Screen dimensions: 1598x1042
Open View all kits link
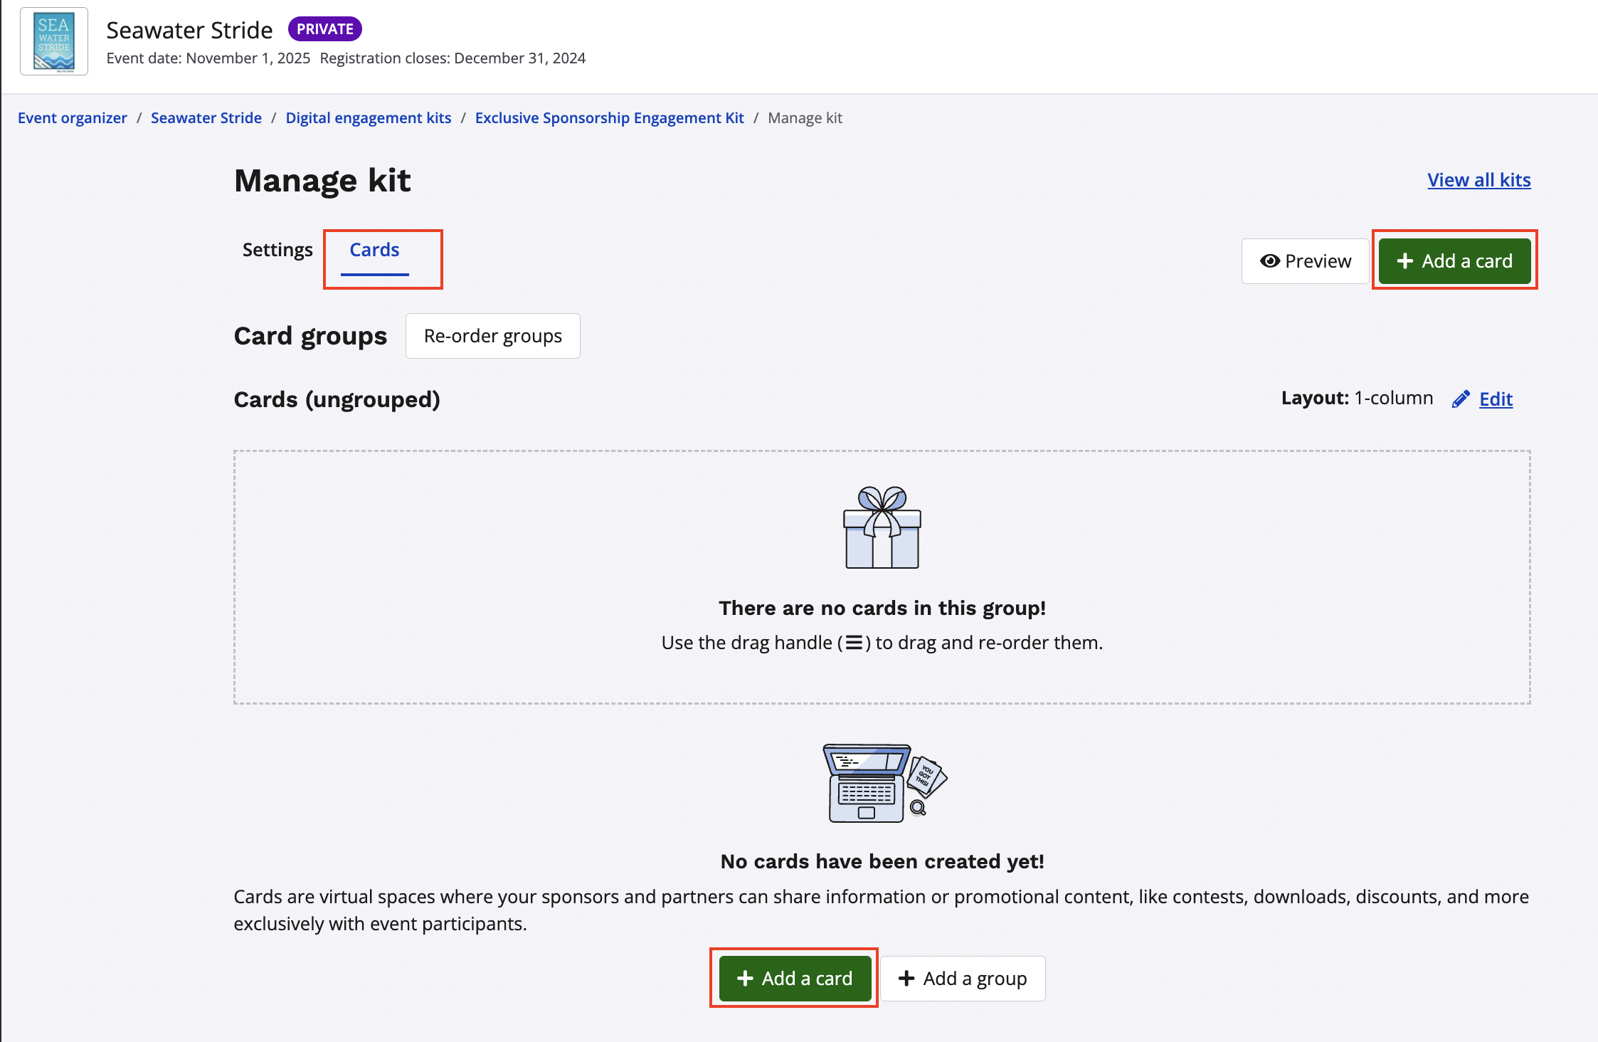pyautogui.click(x=1478, y=180)
